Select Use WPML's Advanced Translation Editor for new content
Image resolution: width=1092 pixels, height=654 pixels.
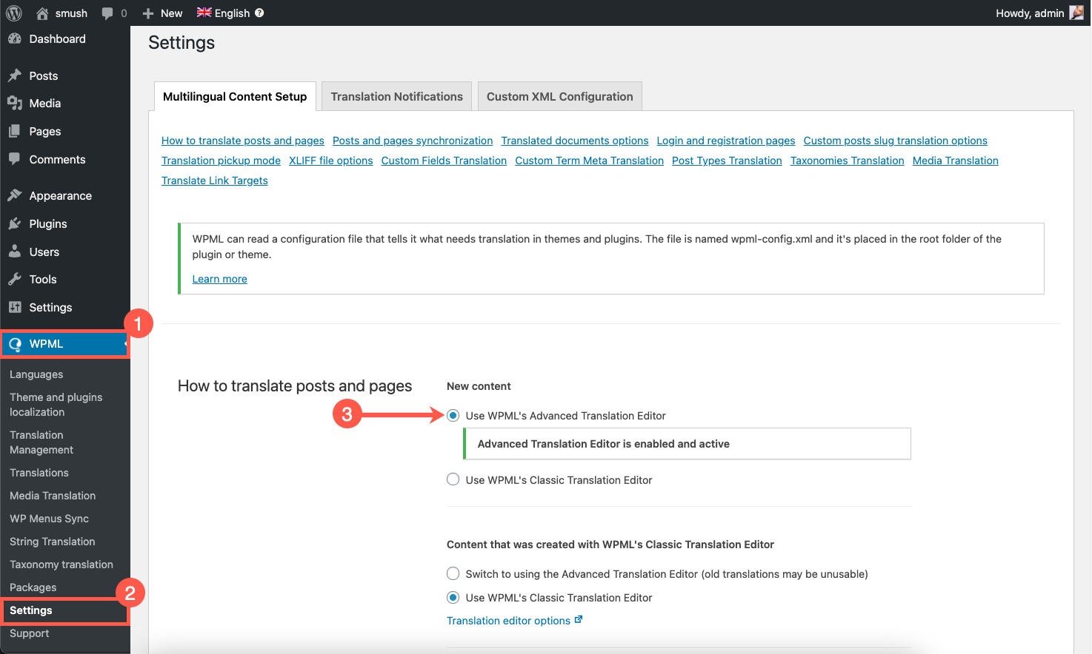pyautogui.click(x=453, y=416)
